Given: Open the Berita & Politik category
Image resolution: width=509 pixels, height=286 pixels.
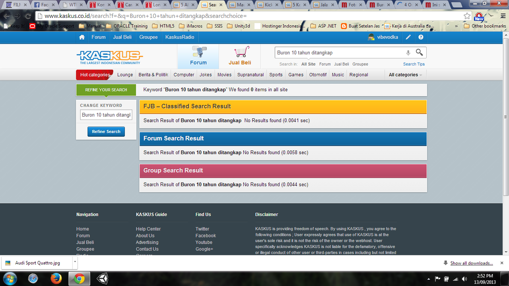Looking at the screenshot, I should [x=153, y=75].
